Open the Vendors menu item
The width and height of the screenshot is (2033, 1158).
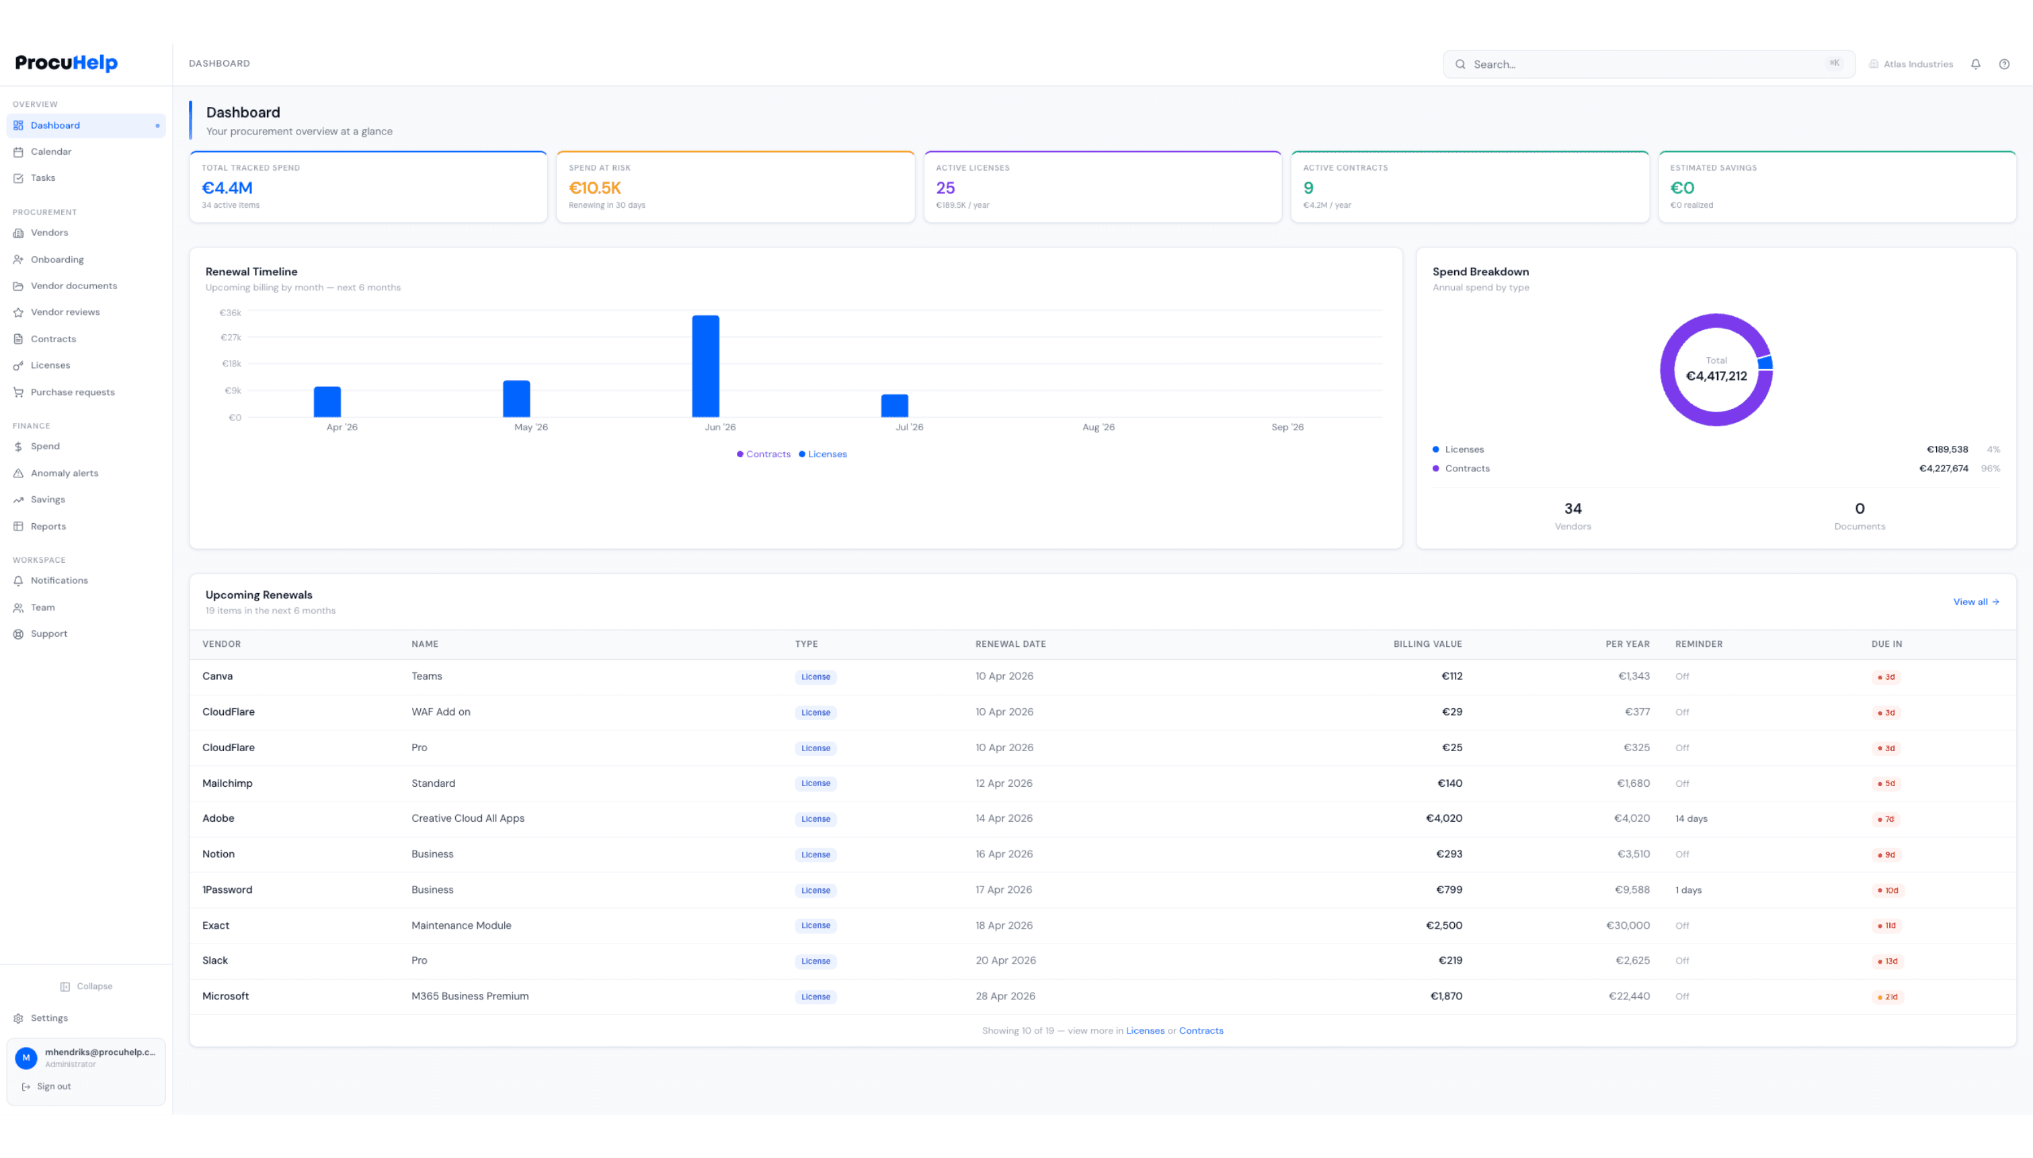tap(49, 233)
